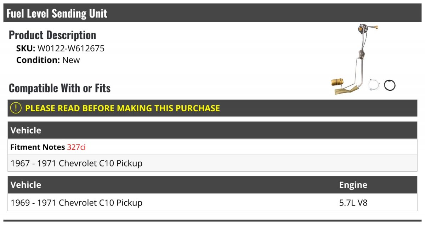This screenshot has width=425, height=225.
Task: Click the Engine column header
Action: [353, 185]
